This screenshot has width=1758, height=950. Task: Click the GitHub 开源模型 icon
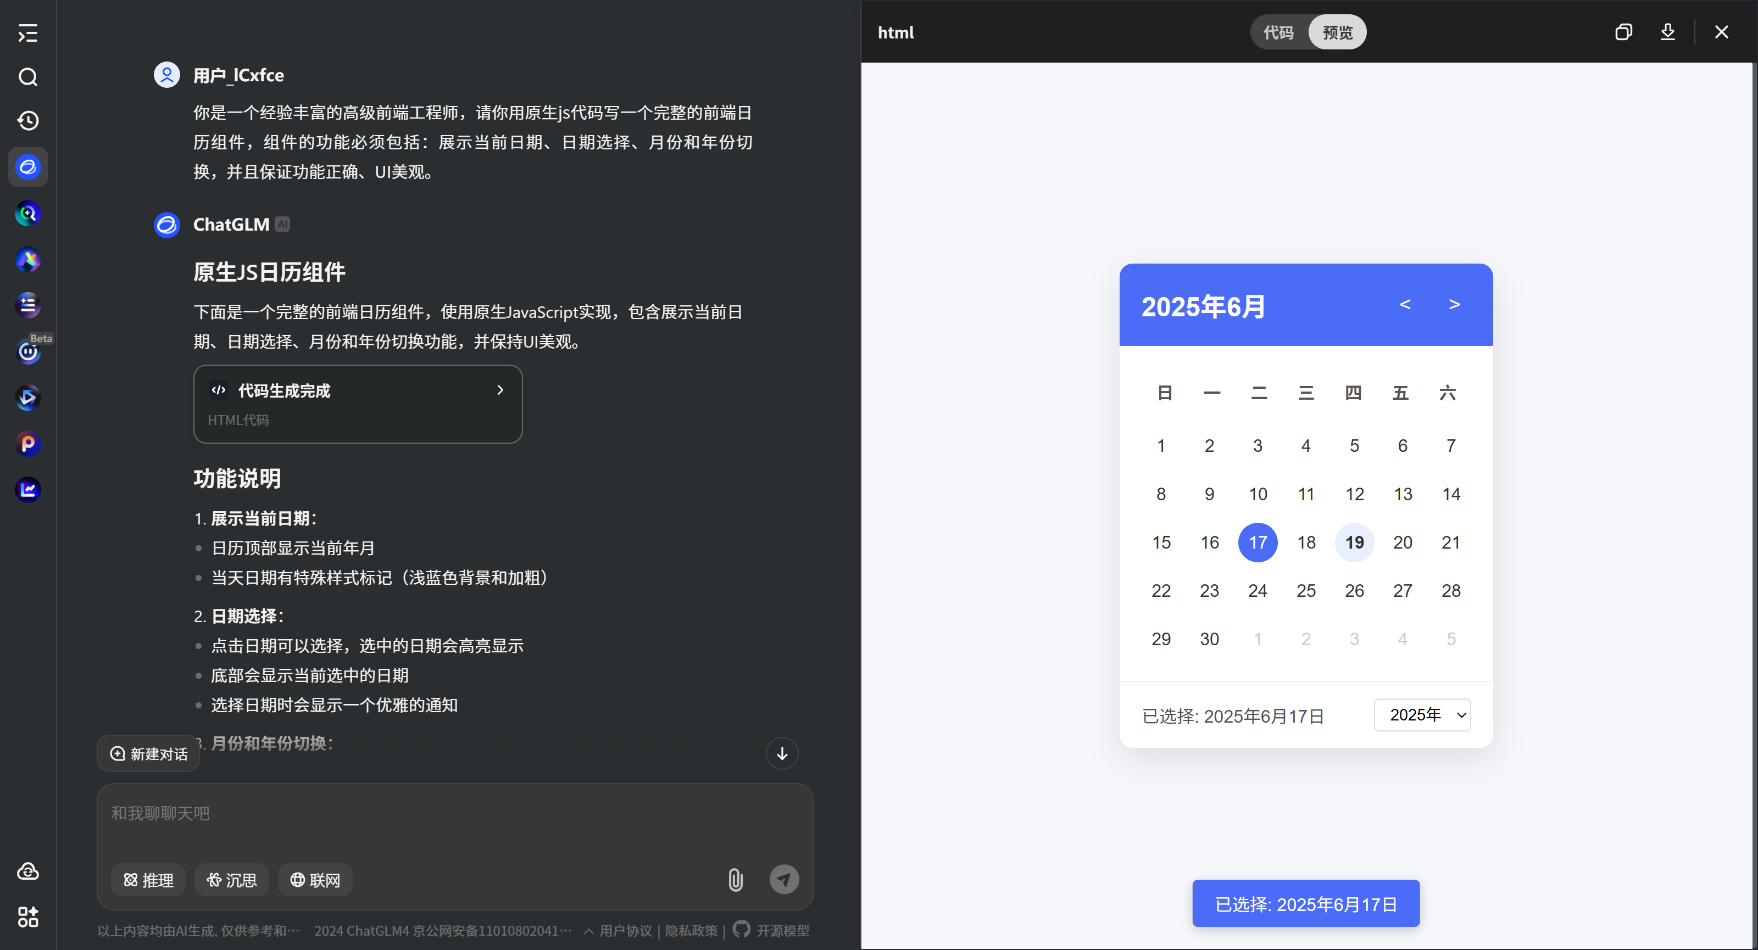(x=741, y=929)
